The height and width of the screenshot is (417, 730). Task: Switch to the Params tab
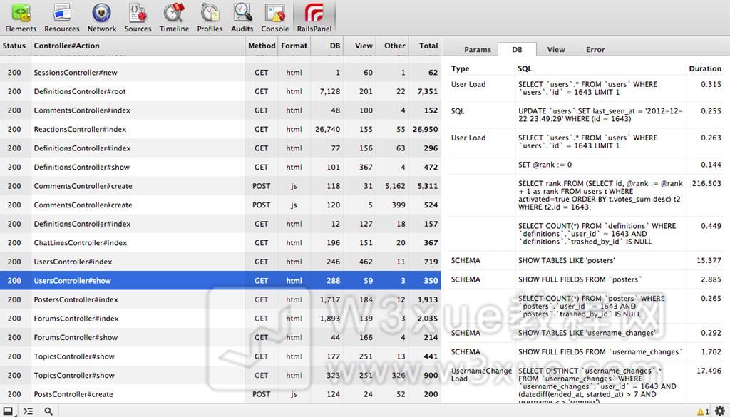coord(478,49)
